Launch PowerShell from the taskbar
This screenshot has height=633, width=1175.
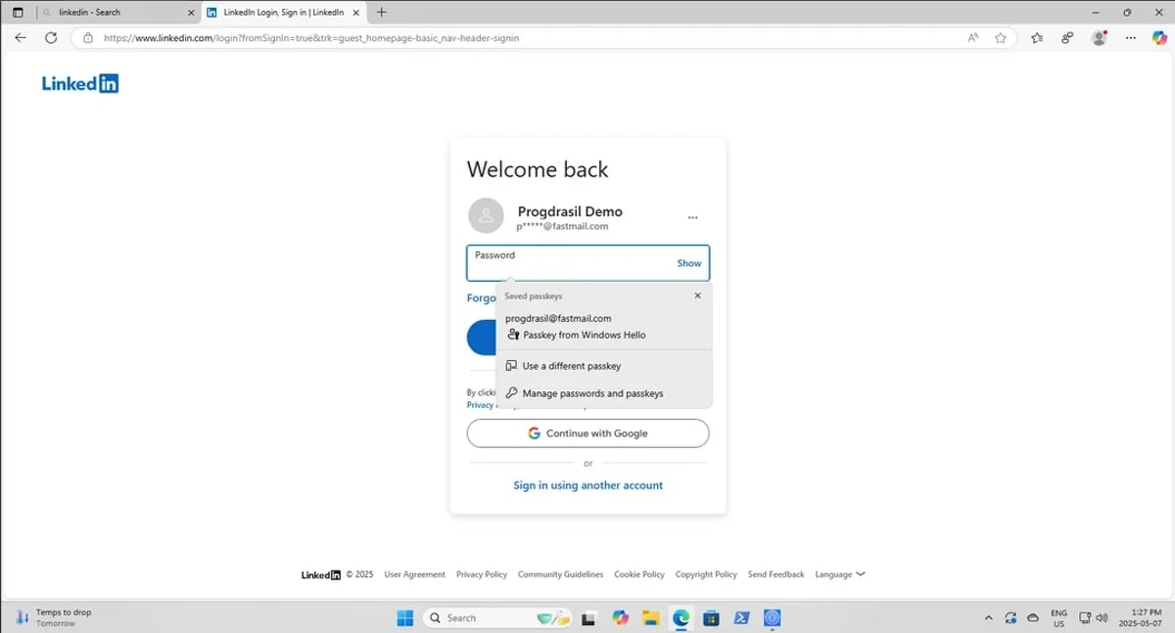tap(742, 618)
